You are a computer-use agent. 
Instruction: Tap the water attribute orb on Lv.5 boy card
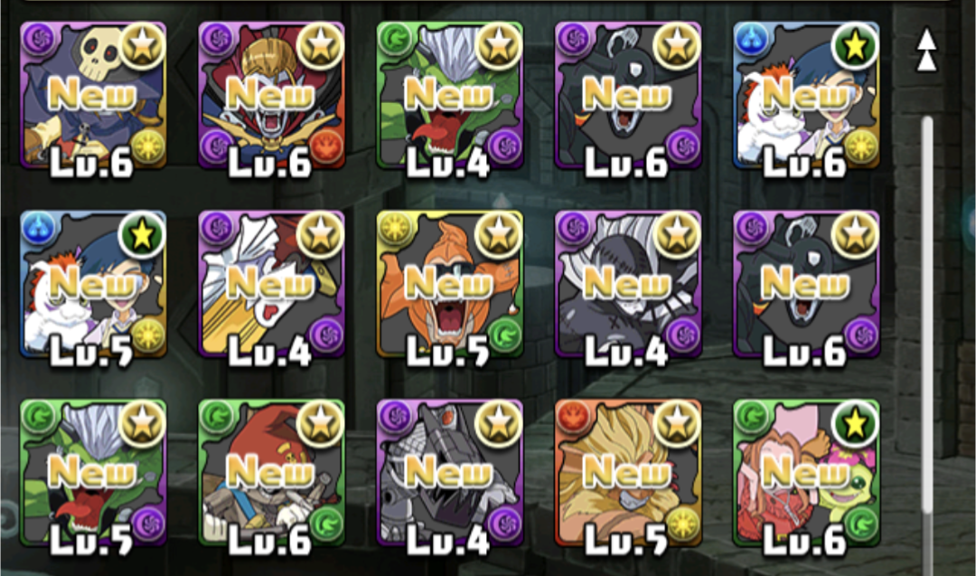[x=39, y=229]
